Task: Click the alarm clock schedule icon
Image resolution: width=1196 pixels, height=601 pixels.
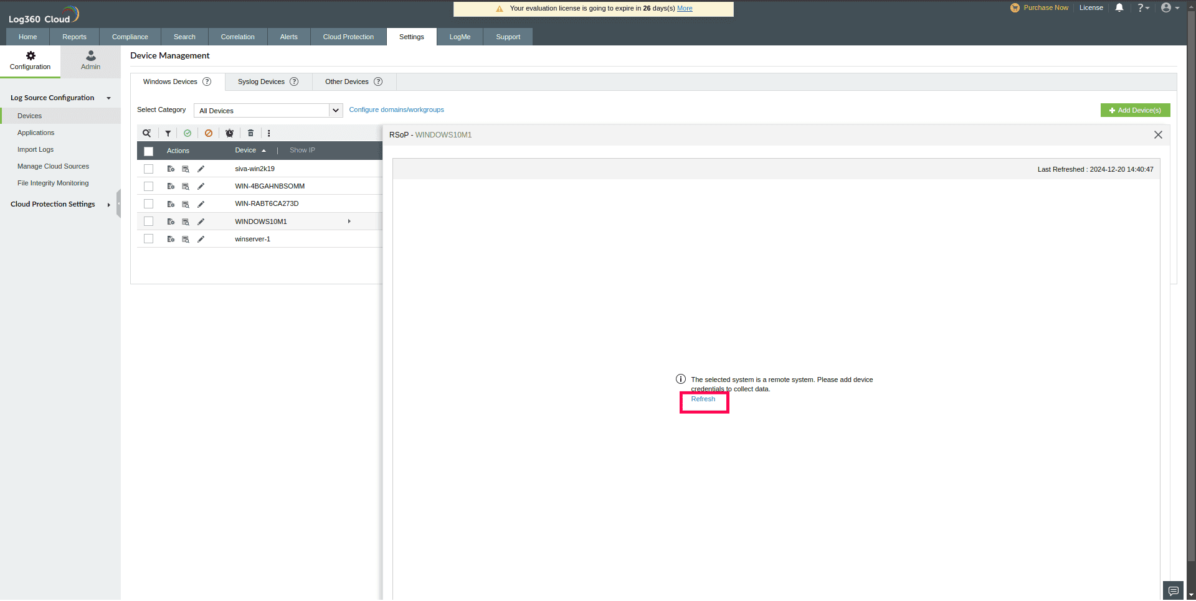Action: coord(230,133)
